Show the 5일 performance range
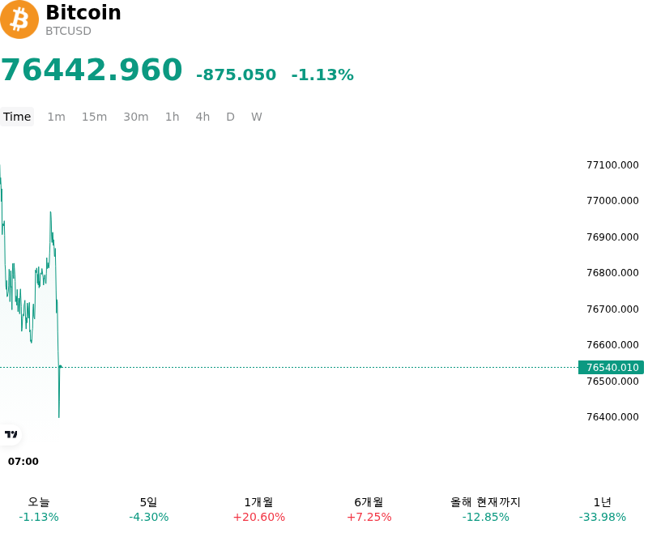Viewport: 648px width, 533px height. 149,510
